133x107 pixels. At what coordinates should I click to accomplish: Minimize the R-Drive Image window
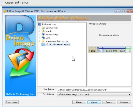point(117,11)
